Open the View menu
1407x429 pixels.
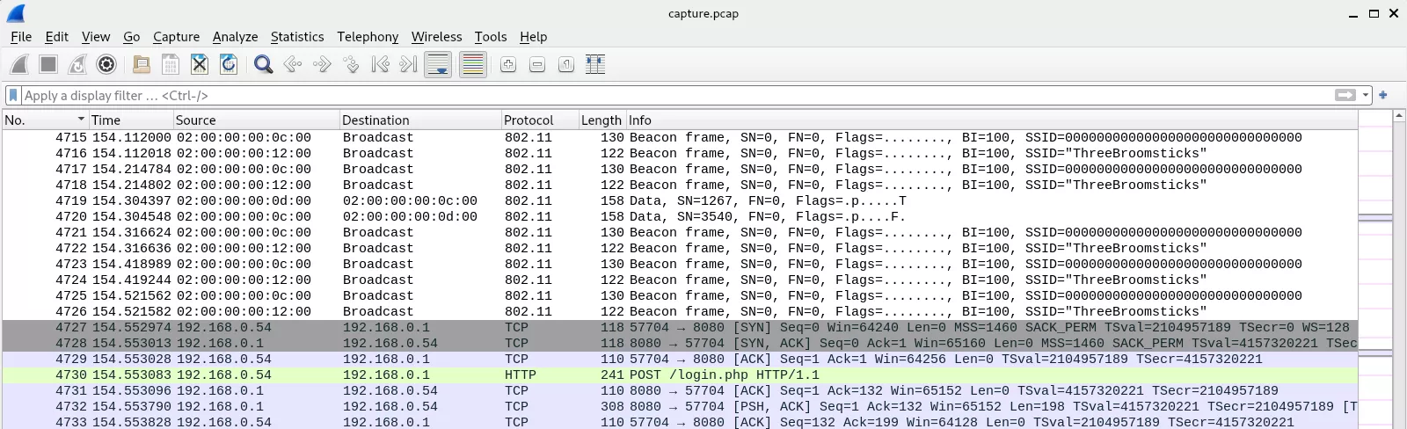point(96,37)
